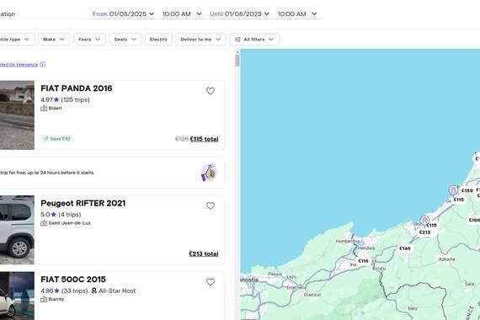Click the €146 price marker on map
This screenshot has height=320, width=480.
click(405, 248)
